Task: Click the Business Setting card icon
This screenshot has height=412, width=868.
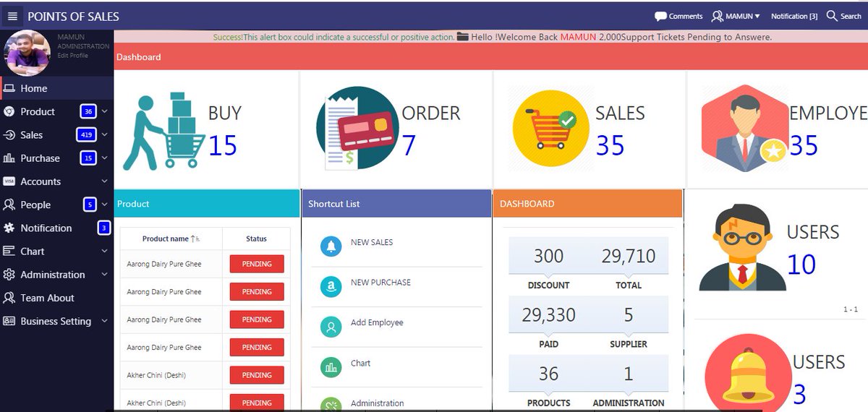Action: 9,321
